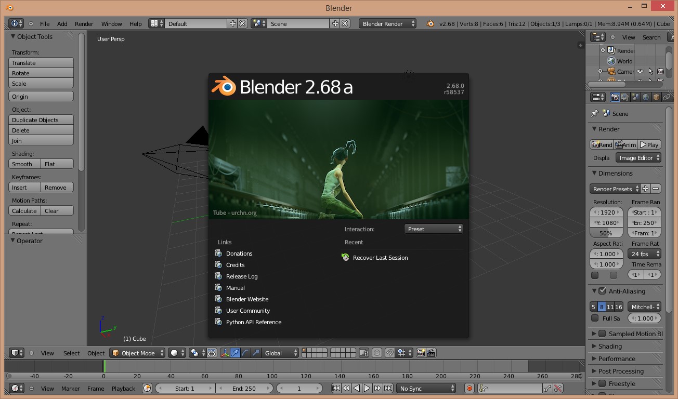
Task: Click the resolution percentage 50% slider
Action: 606,233
